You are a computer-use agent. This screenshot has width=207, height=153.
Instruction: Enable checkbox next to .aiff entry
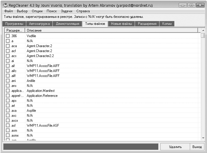pyautogui.click(x=8, y=76)
